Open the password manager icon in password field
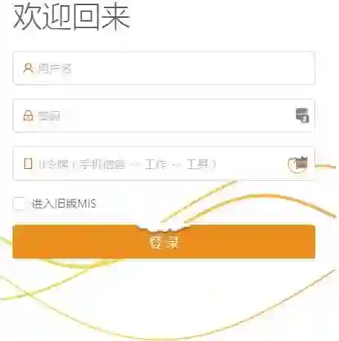Screen dimensions: 339x341 pyautogui.click(x=302, y=115)
